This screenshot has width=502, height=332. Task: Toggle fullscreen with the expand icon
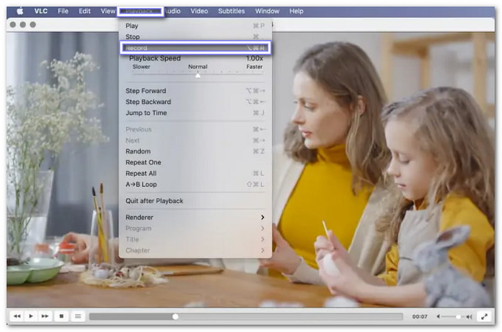[x=484, y=316]
